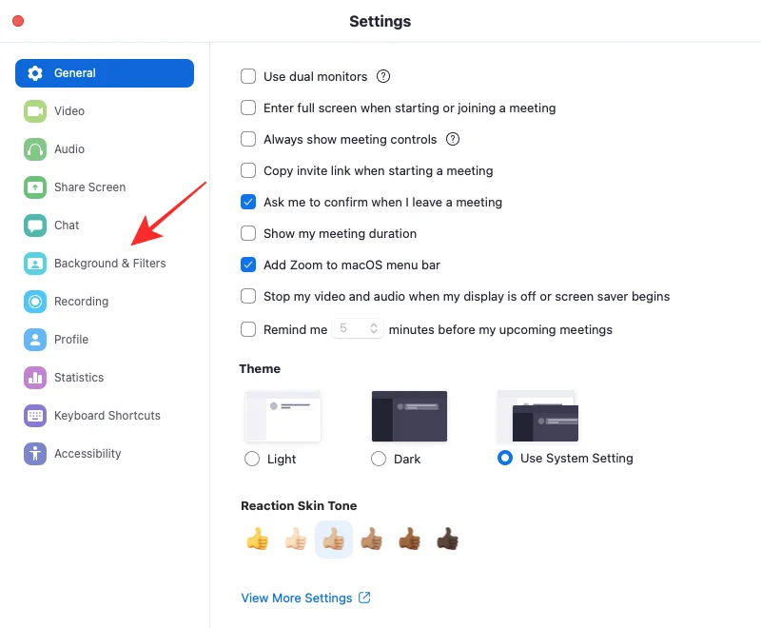Open the Statistics bar chart icon
This screenshot has width=761, height=628.
pyautogui.click(x=35, y=378)
